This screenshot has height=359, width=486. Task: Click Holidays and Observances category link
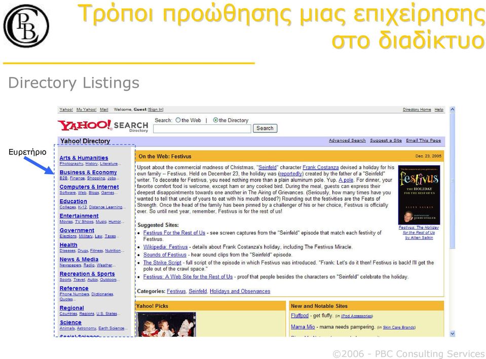[240, 292]
